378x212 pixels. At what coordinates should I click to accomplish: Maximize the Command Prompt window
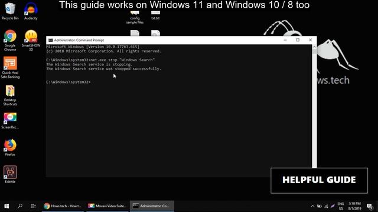click(298, 40)
